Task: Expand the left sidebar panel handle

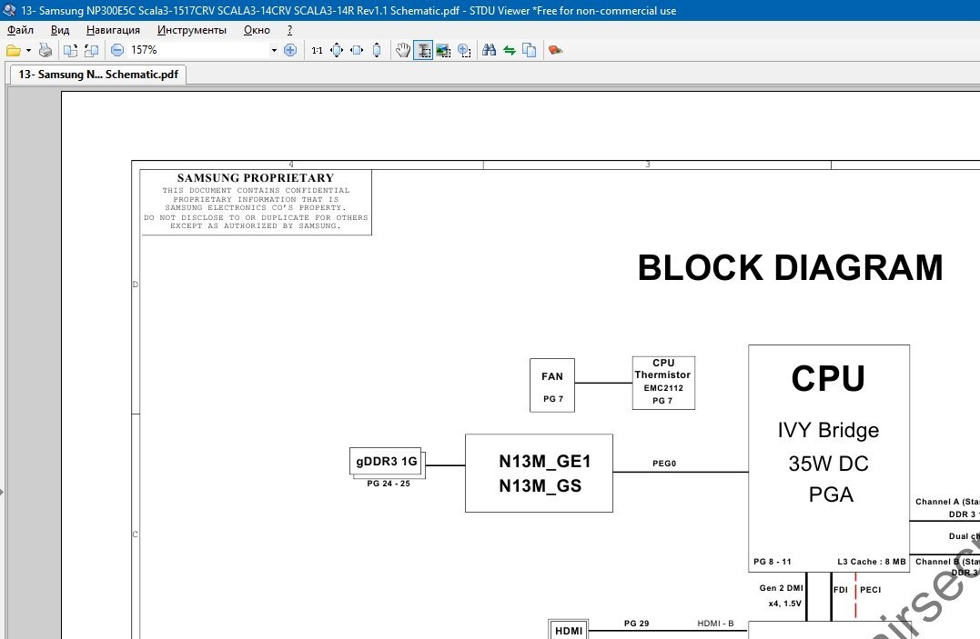Action: [2, 492]
